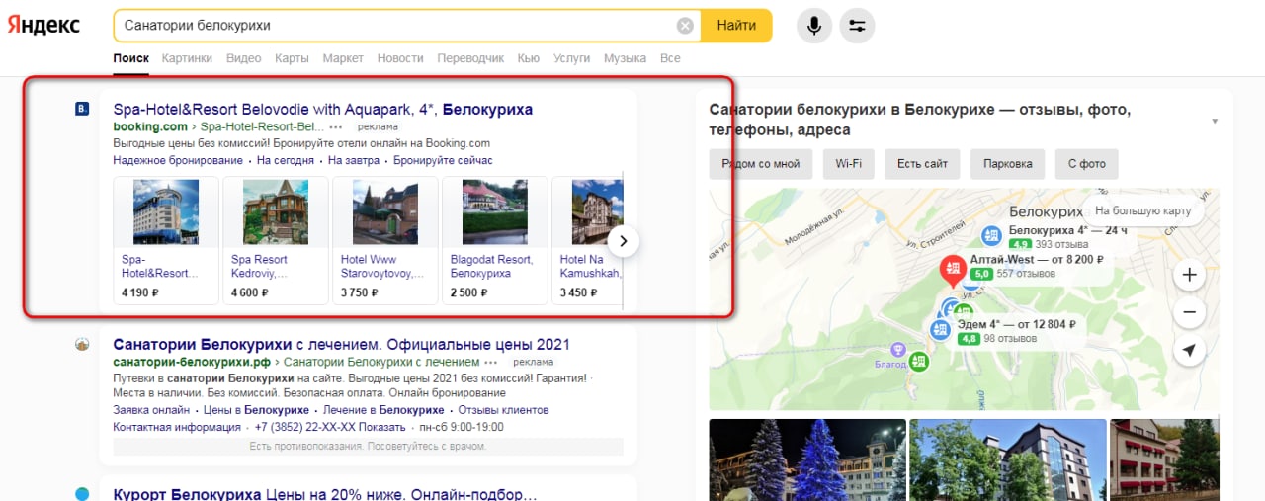Open the Кью tab
Screen dimensions: 1265x501
(528, 58)
